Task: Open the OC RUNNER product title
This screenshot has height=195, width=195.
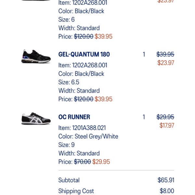Action: pyautogui.click(x=74, y=117)
